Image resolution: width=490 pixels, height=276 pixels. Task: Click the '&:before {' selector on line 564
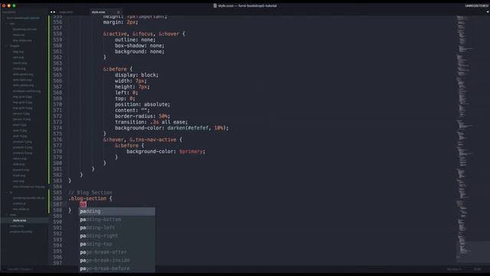pyautogui.click(x=118, y=69)
